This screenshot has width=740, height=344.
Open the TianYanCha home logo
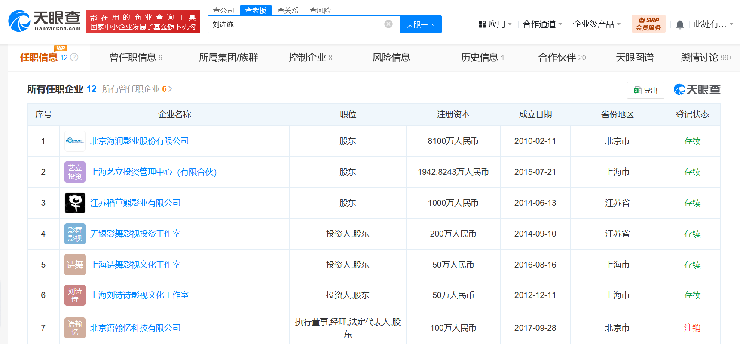(44, 21)
